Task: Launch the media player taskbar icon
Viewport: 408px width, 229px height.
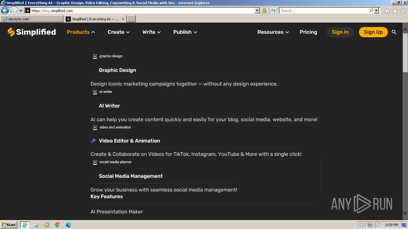Action: coord(47,225)
